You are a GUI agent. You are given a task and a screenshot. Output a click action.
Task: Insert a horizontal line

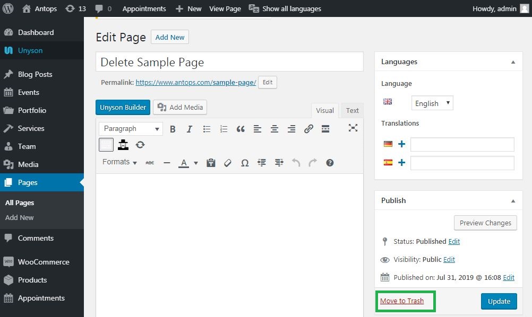[167, 163]
